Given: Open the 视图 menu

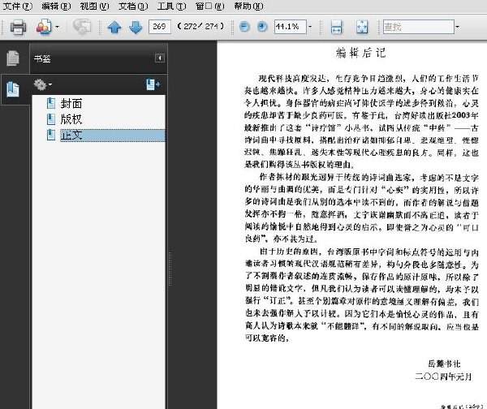Looking at the screenshot, I should click(x=94, y=6).
